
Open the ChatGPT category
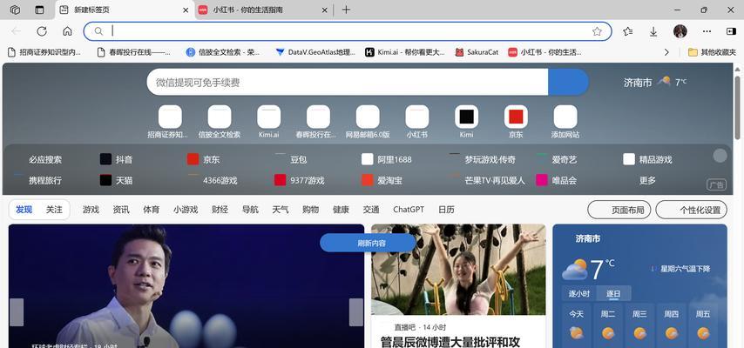coord(409,210)
